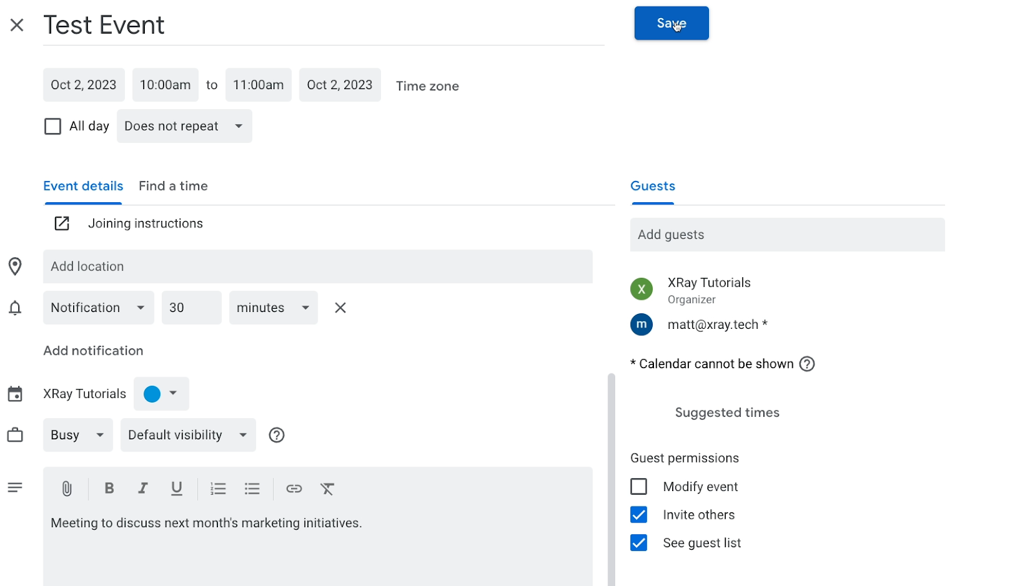The image size is (1035, 586).
Task: Click the insert link icon
Action: (294, 488)
